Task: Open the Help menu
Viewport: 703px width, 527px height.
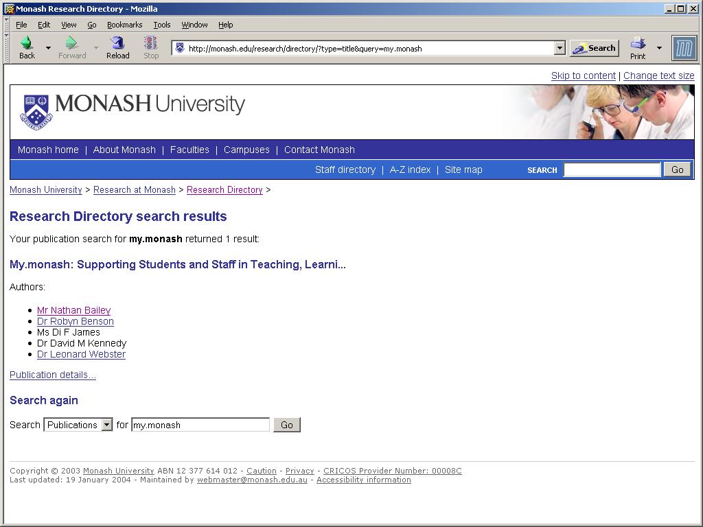Action: click(225, 25)
